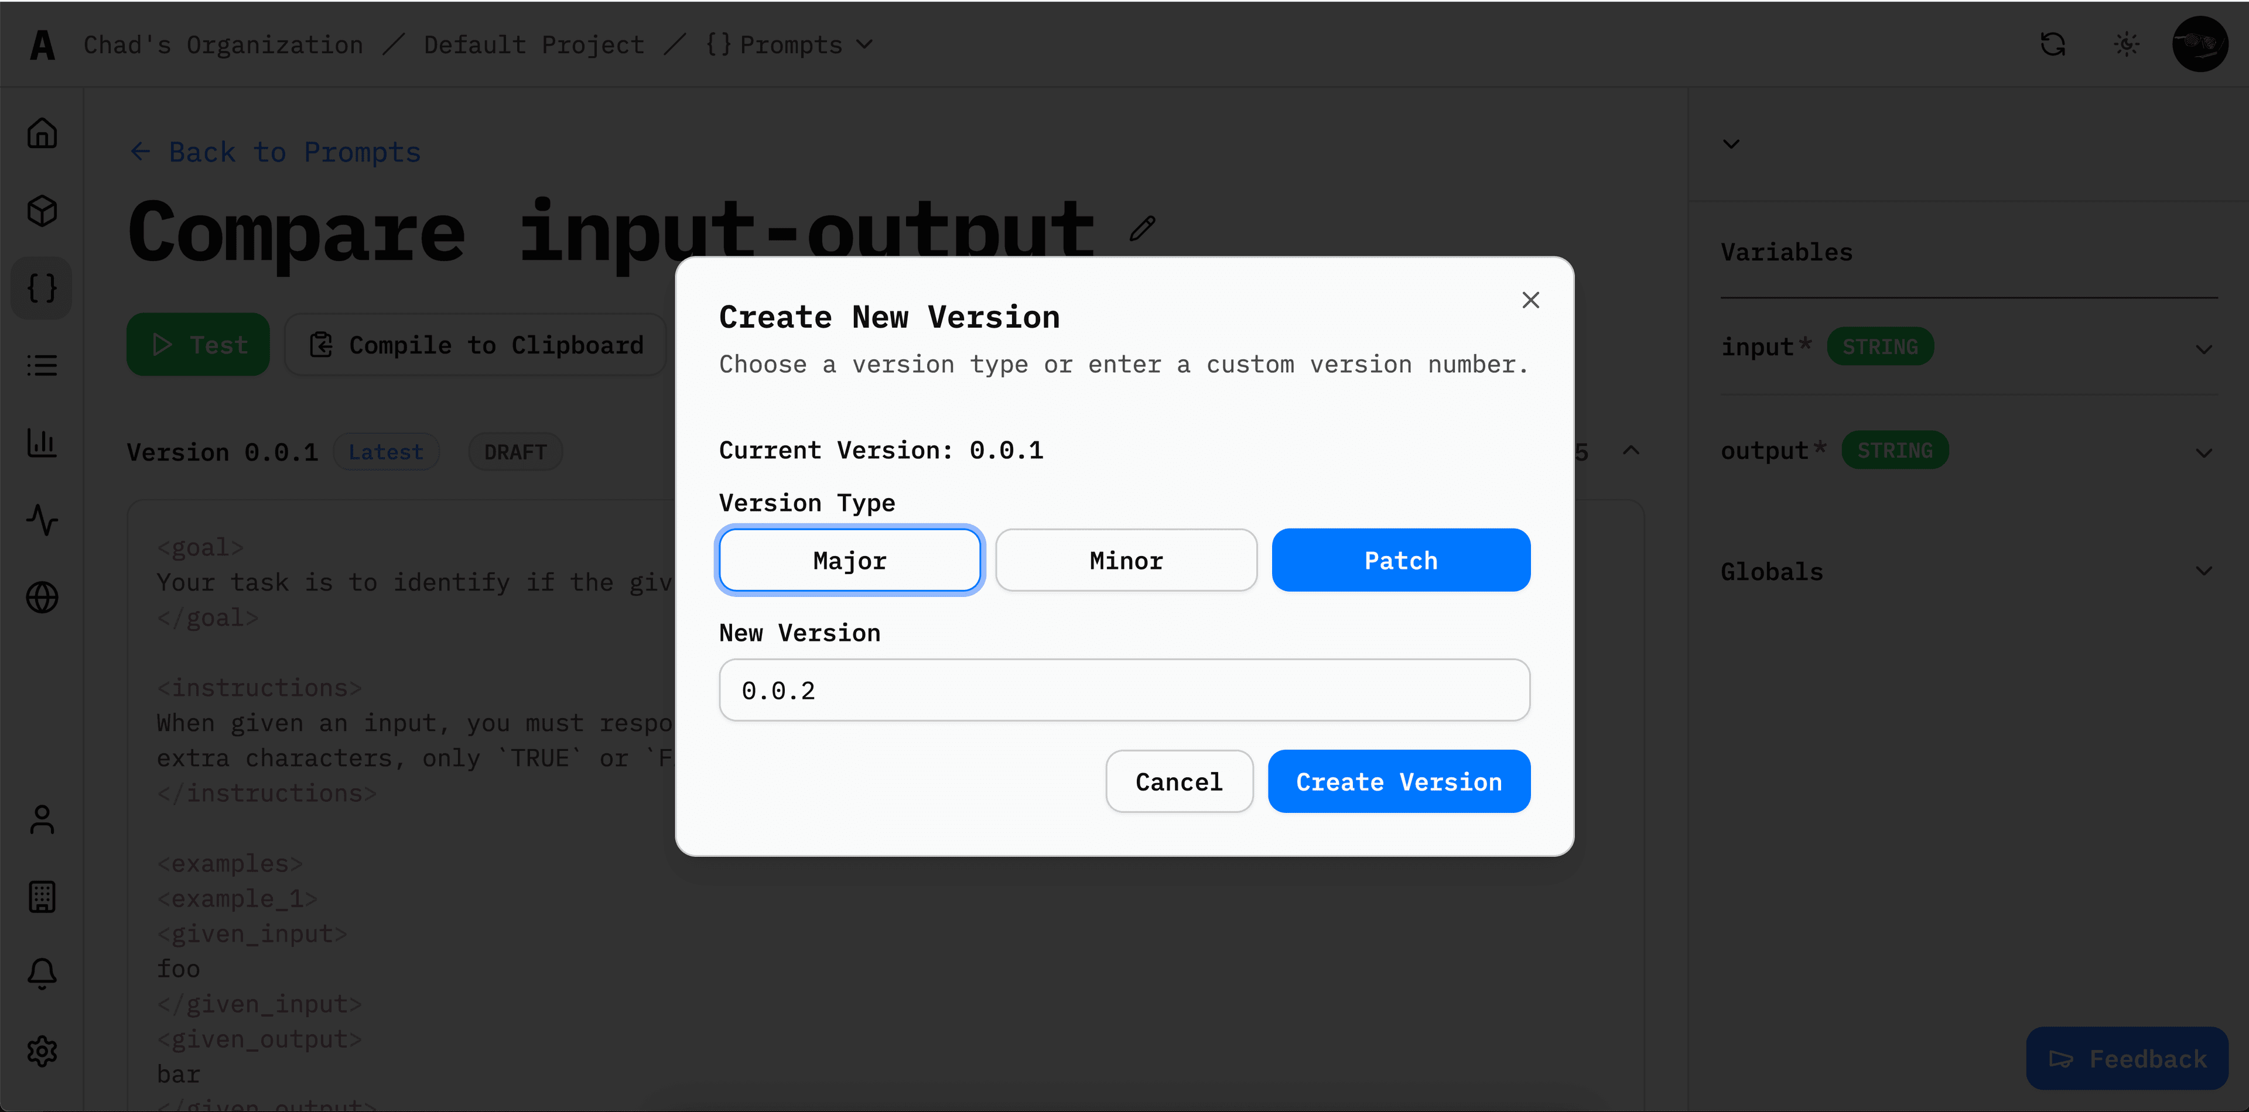Select the activity monitor sidebar icon
This screenshot has height=1112, width=2249.
[41, 521]
